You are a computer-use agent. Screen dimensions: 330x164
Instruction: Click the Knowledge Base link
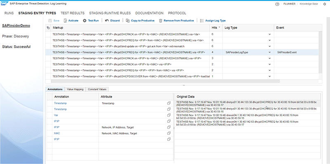pos(309,4)
